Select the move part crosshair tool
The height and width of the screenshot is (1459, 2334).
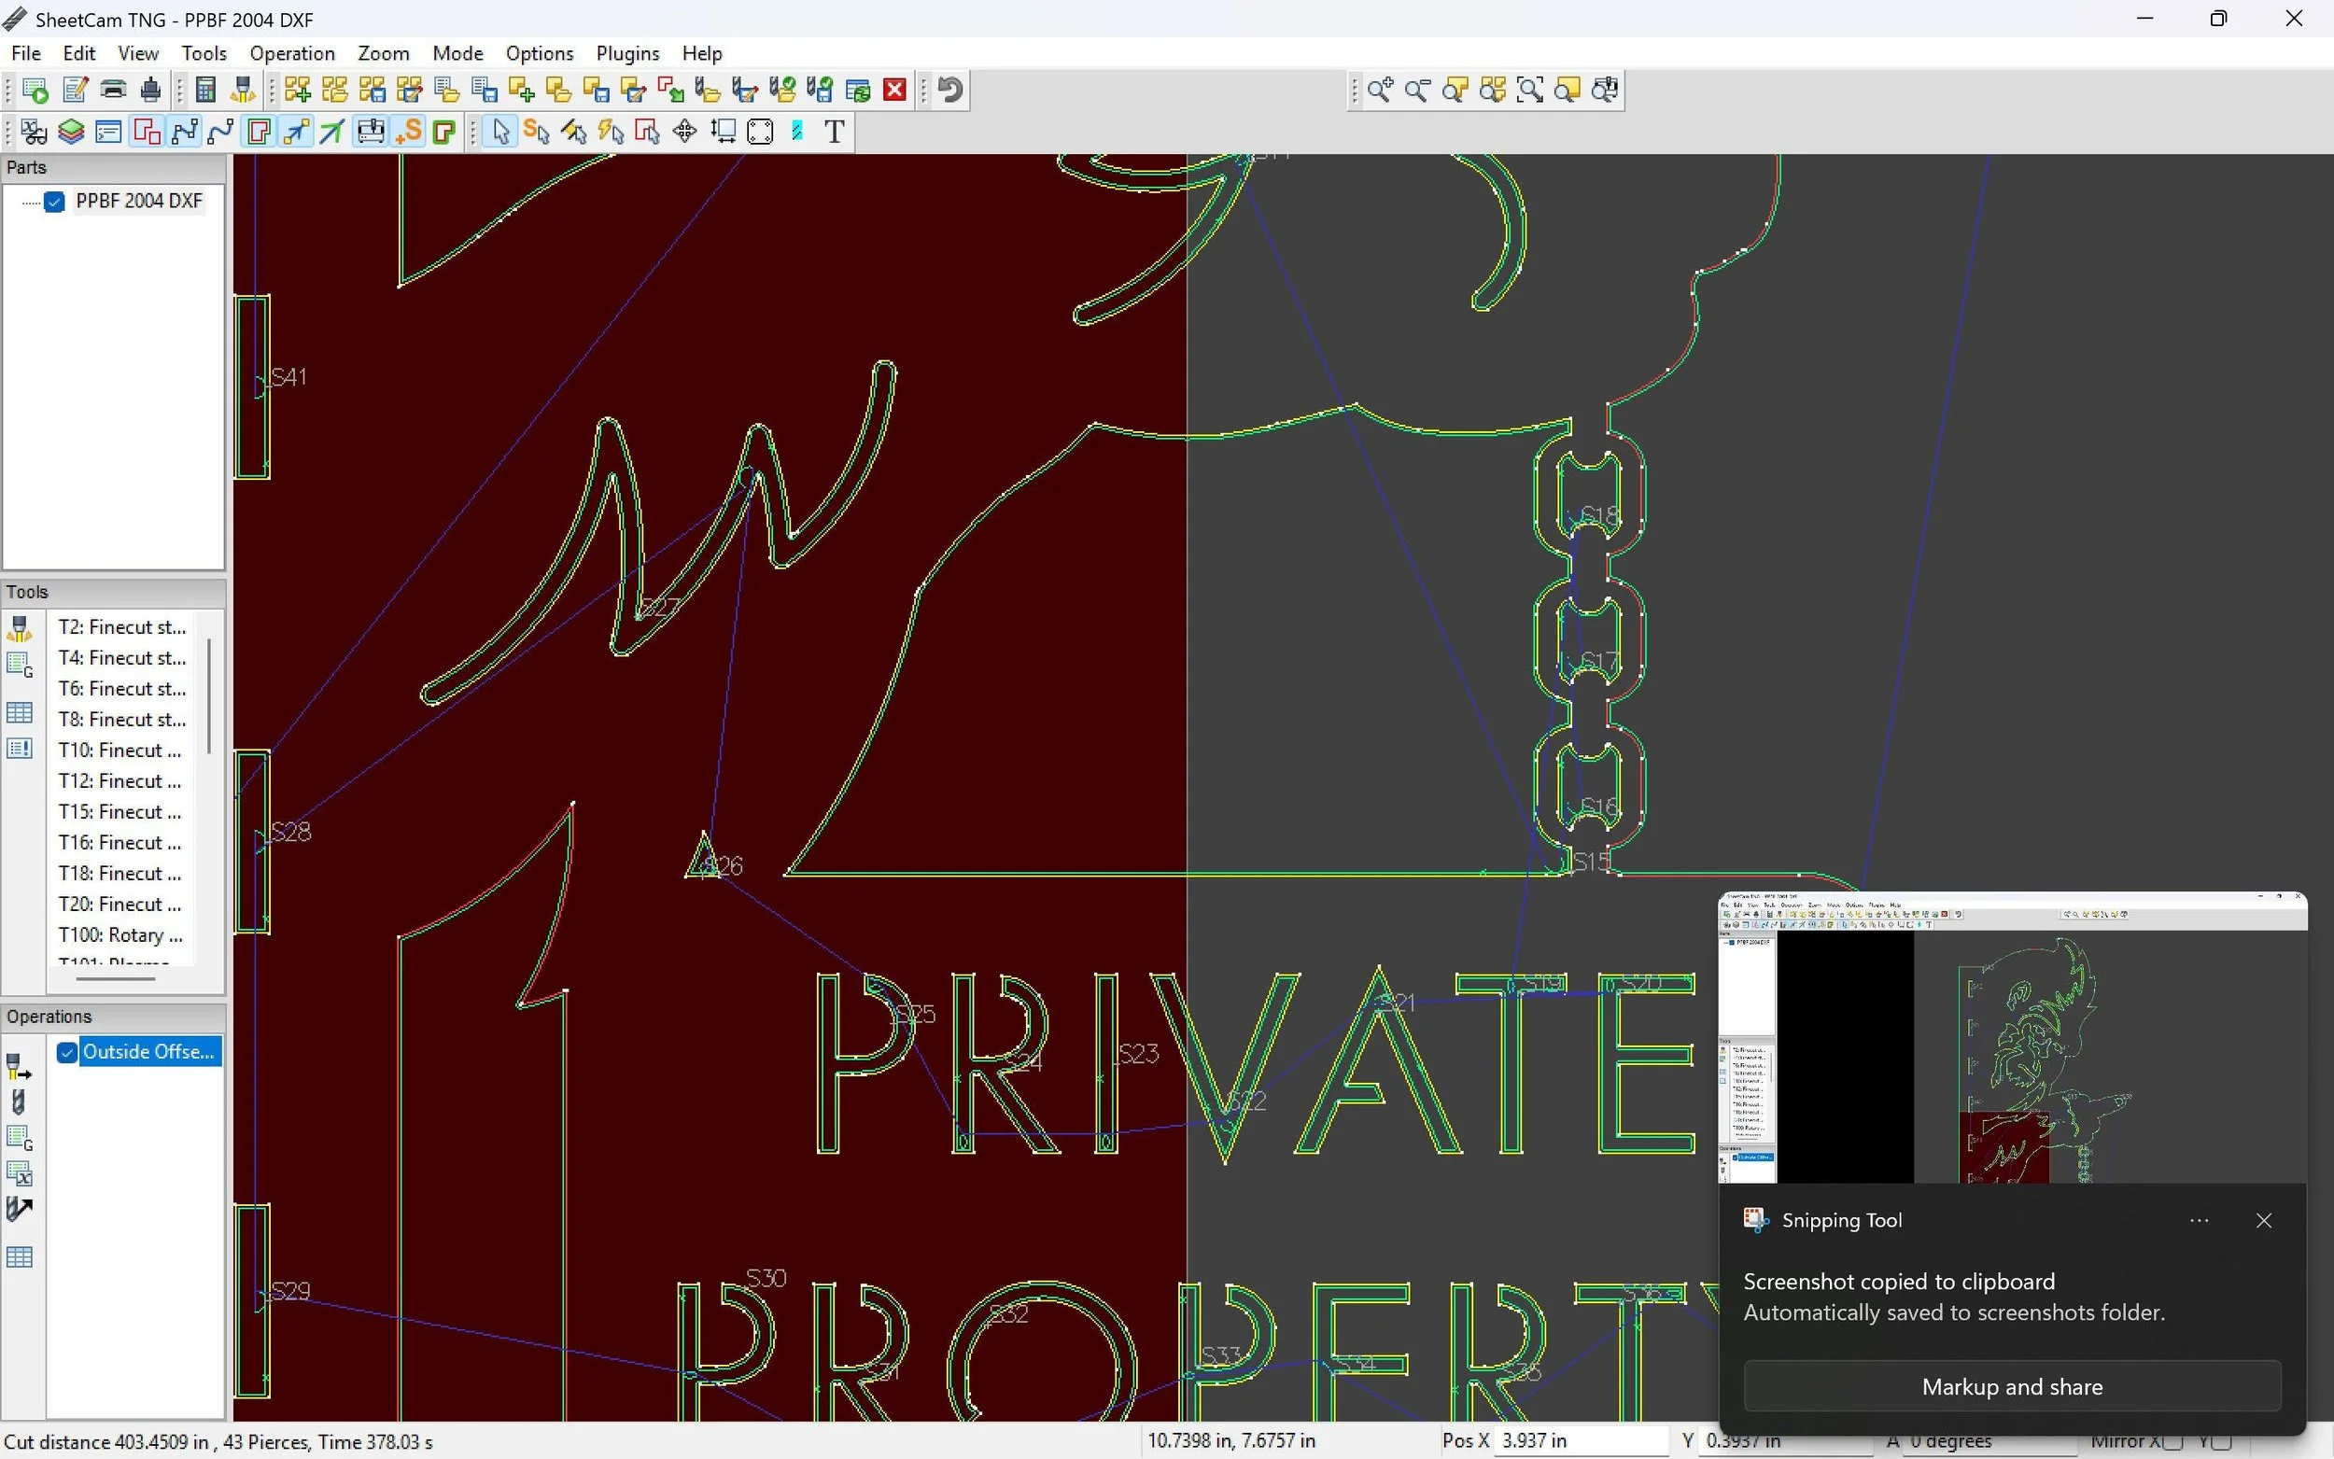684,132
